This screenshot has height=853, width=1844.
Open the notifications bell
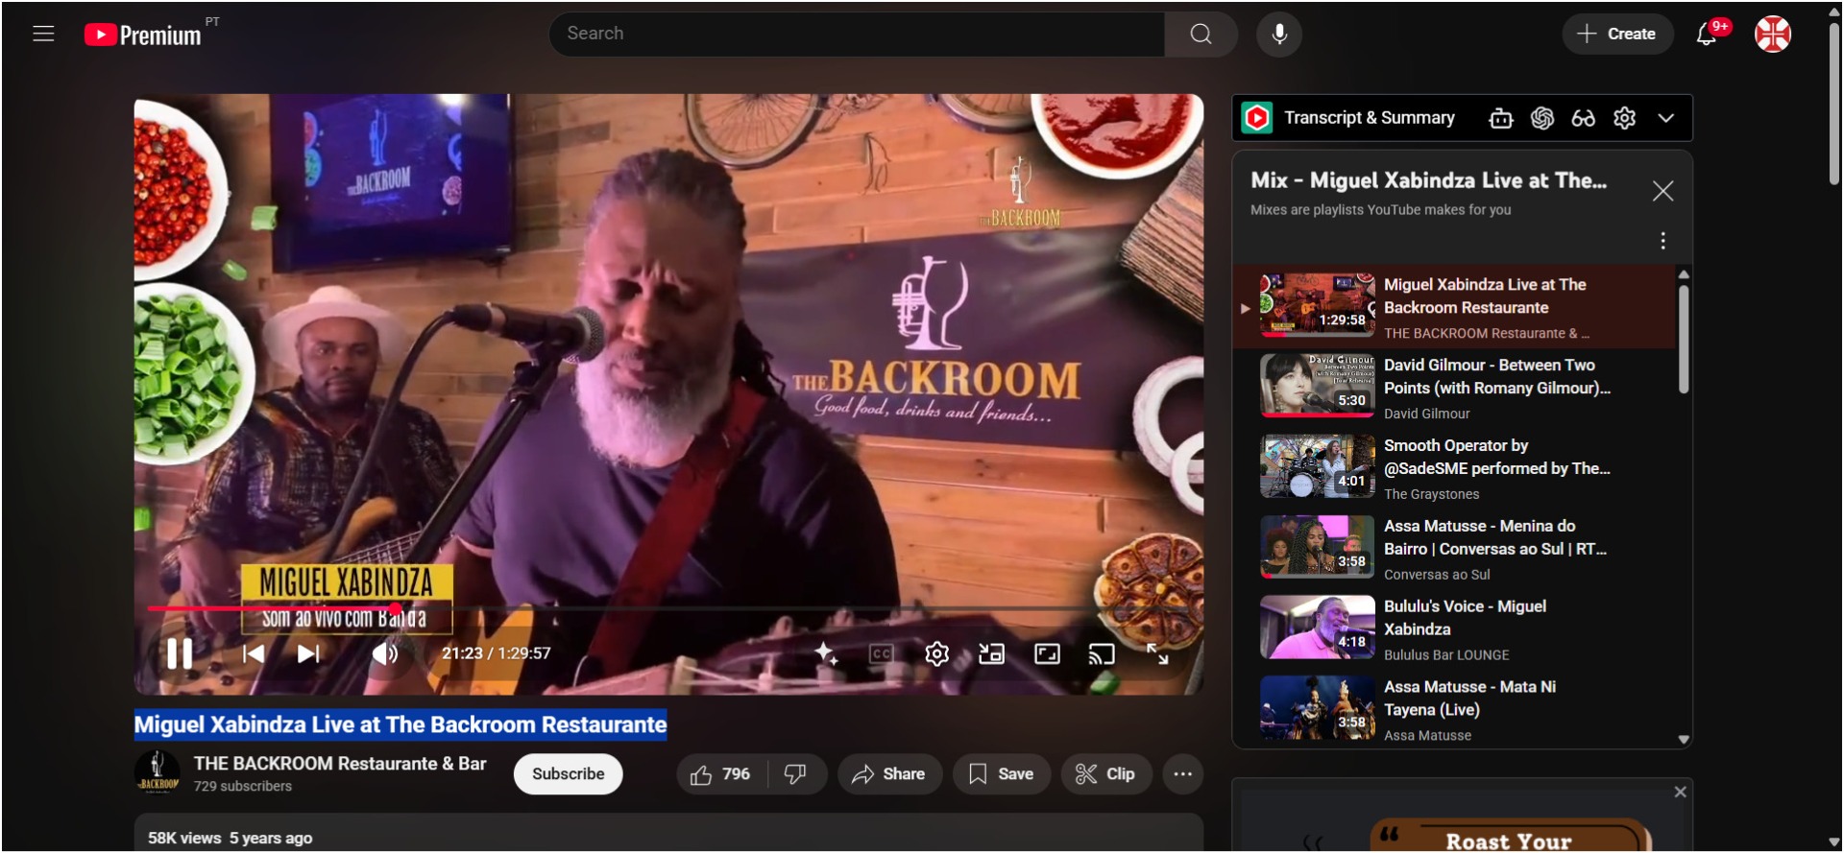(x=1707, y=34)
